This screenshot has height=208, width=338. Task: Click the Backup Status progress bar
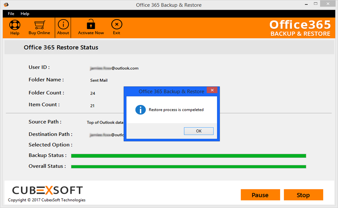189,156
